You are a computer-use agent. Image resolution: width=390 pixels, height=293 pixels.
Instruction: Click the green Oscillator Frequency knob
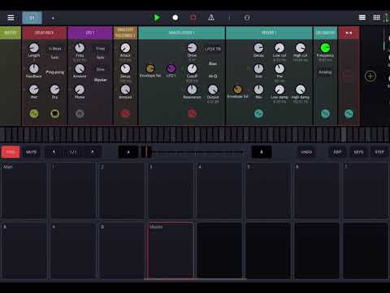point(325,48)
